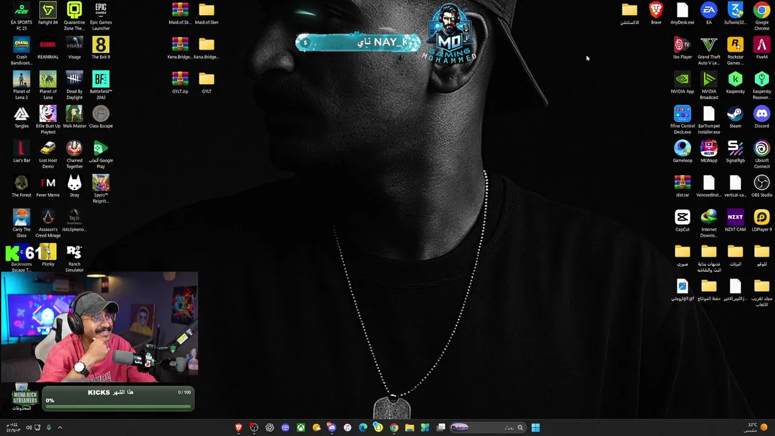Open NVIDIA Broadcast shortcut
Screen dimensions: 775x436
pos(709,85)
